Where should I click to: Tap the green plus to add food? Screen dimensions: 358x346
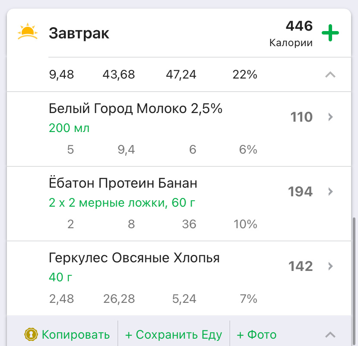tap(331, 31)
